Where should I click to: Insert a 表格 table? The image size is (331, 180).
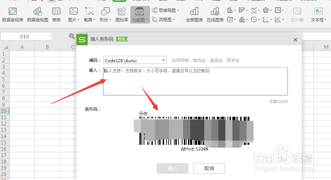tap(56, 15)
